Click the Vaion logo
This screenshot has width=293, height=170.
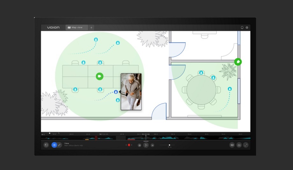tap(53, 27)
